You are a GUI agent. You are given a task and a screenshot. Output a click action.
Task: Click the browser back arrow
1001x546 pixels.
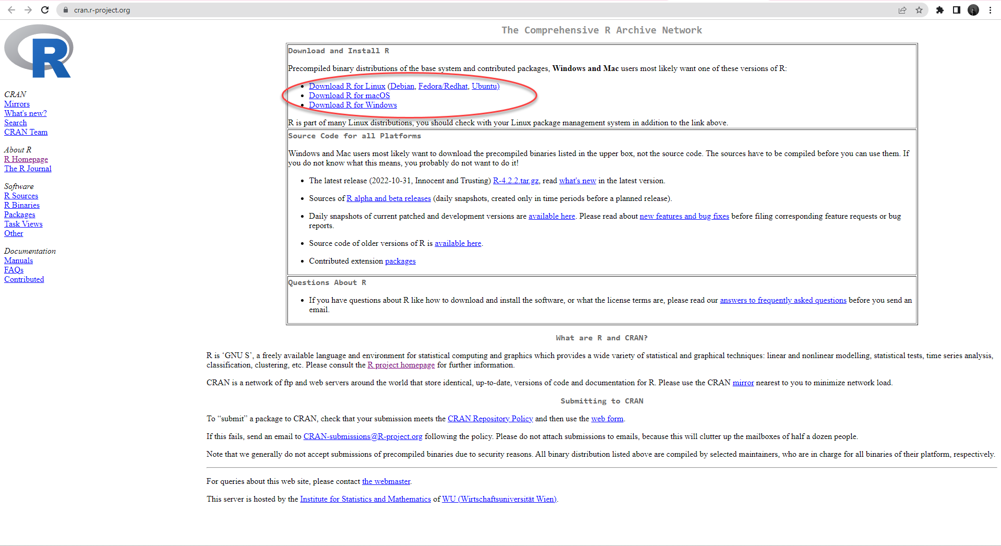pyautogui.click(x=11, y=10)
